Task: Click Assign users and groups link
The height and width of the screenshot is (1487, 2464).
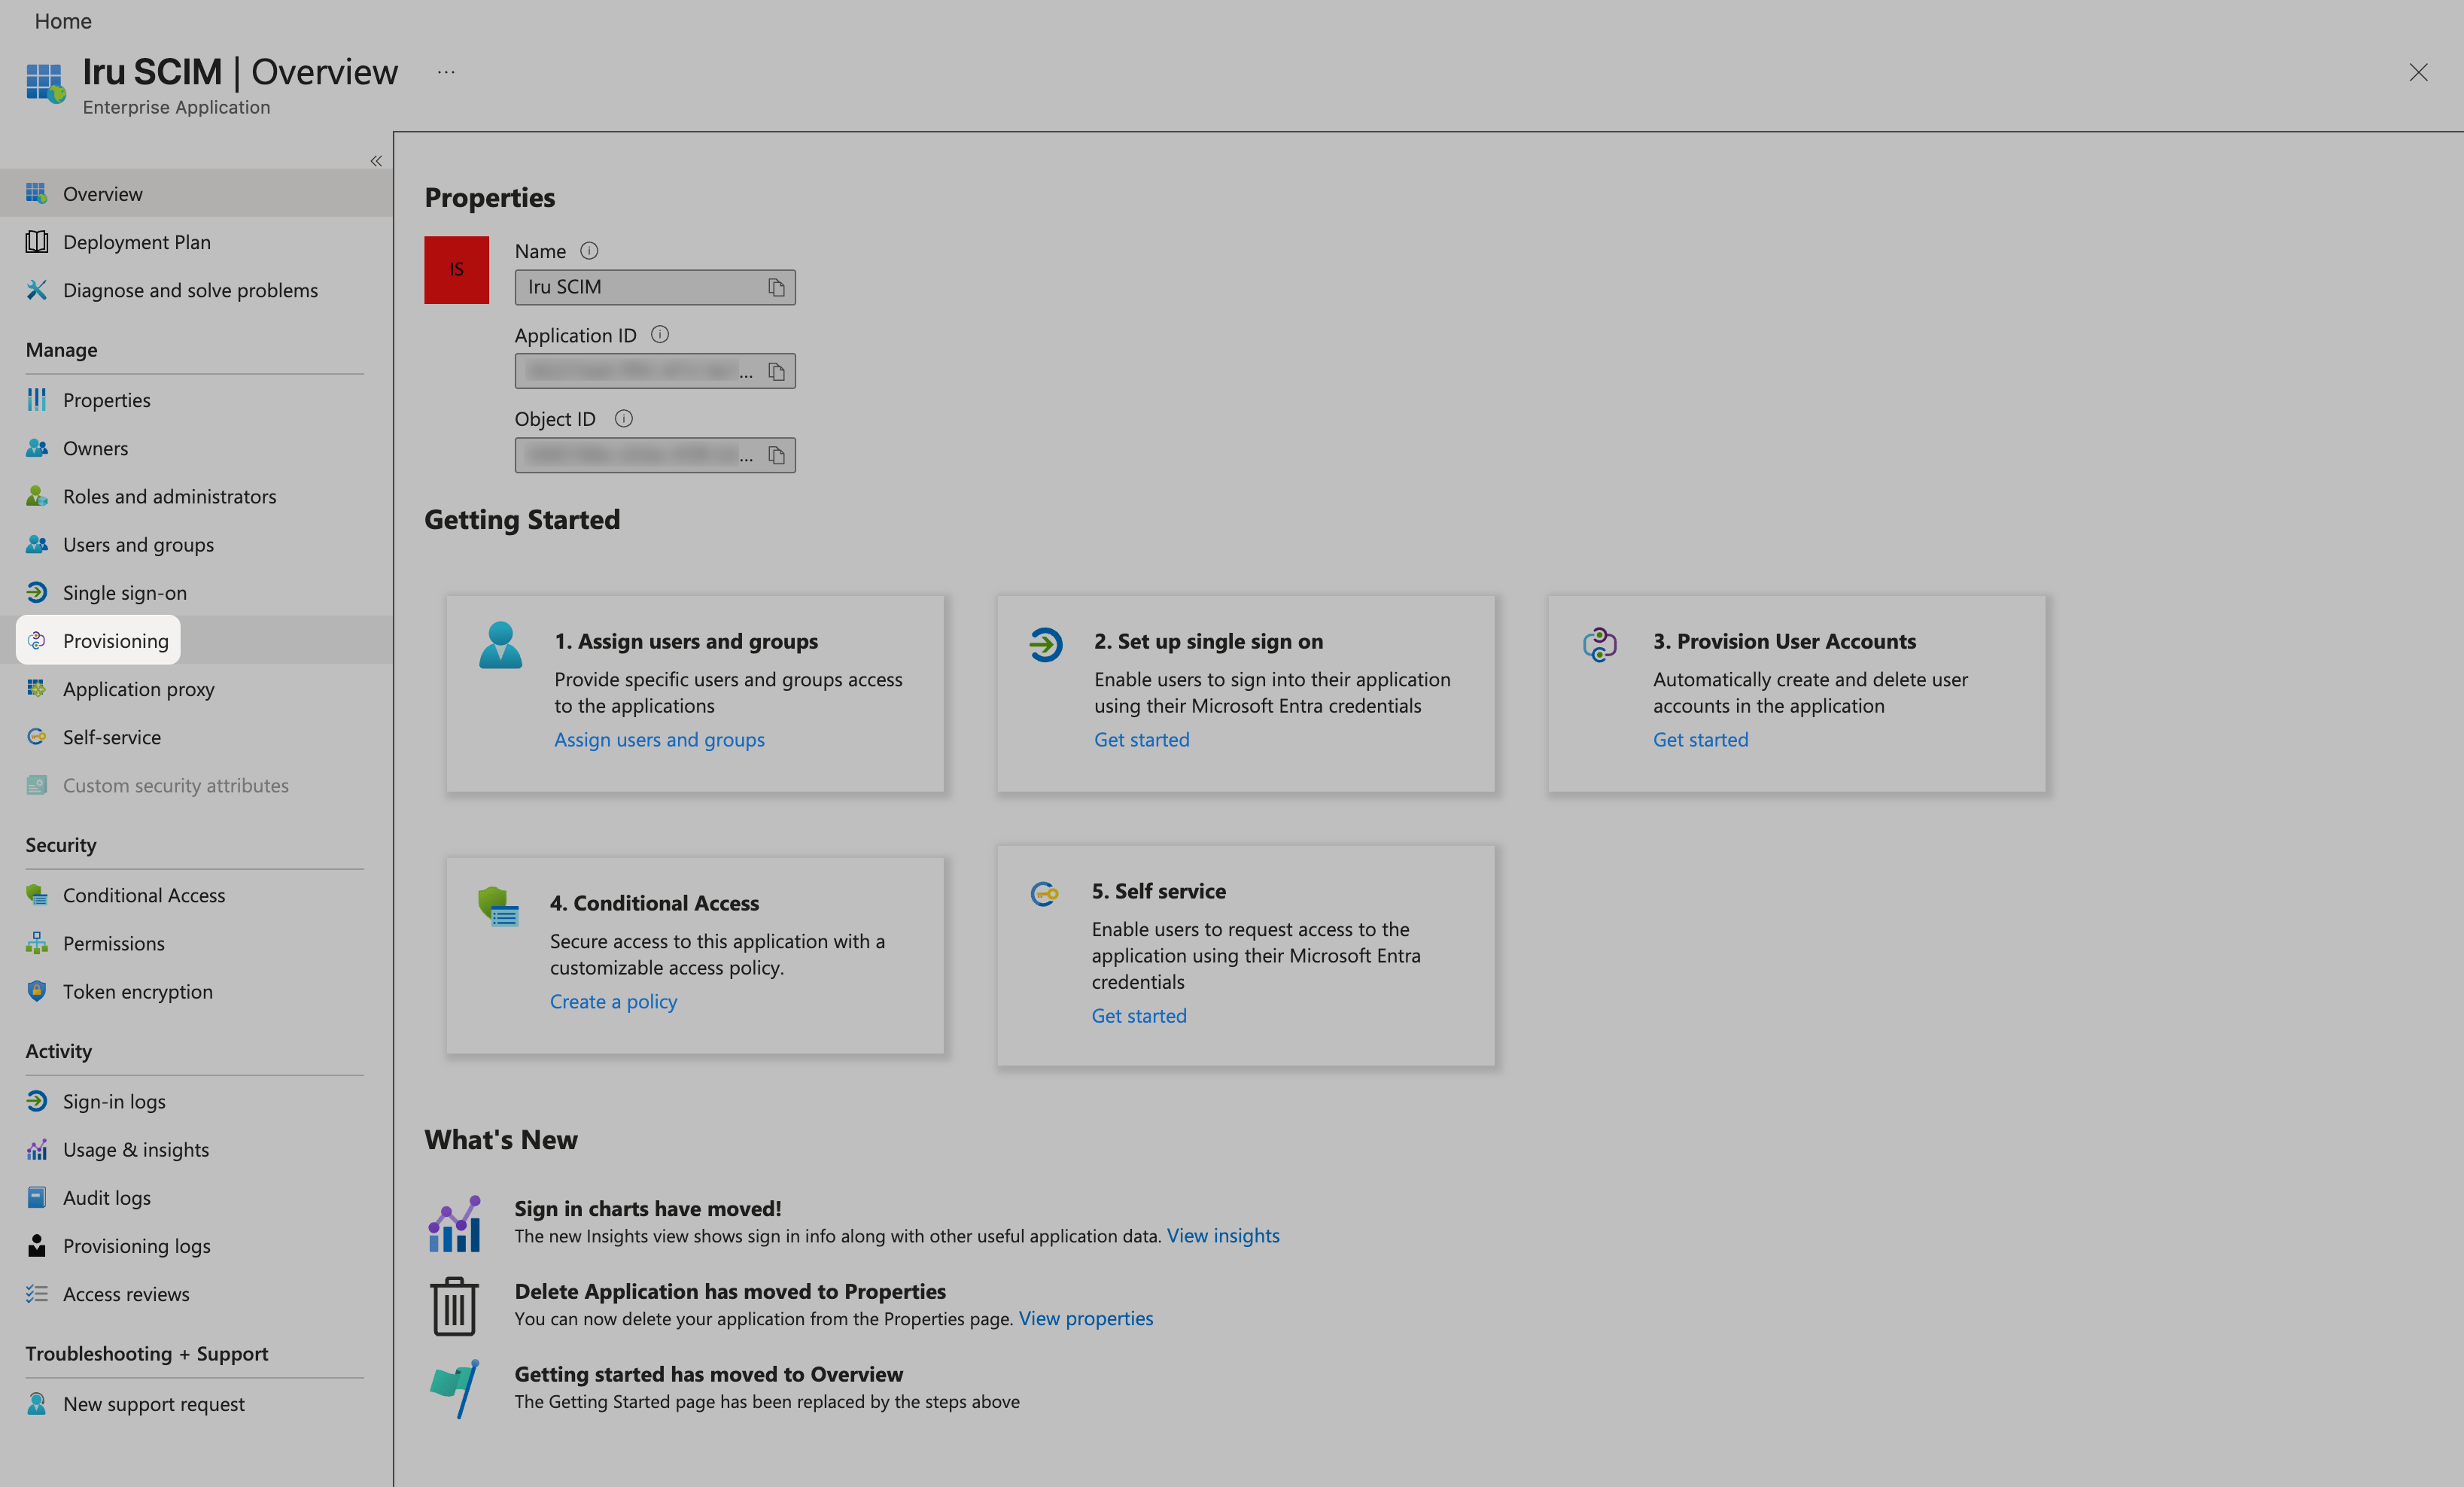Action: coord(659,739)
